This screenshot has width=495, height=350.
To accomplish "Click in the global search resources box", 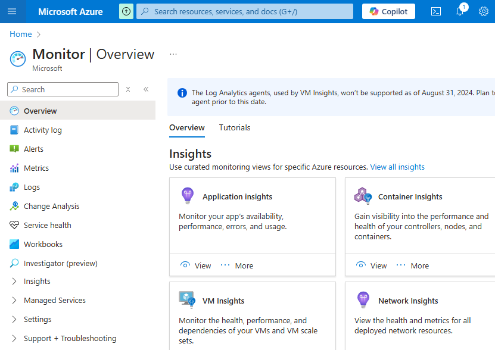I will 245,11.
